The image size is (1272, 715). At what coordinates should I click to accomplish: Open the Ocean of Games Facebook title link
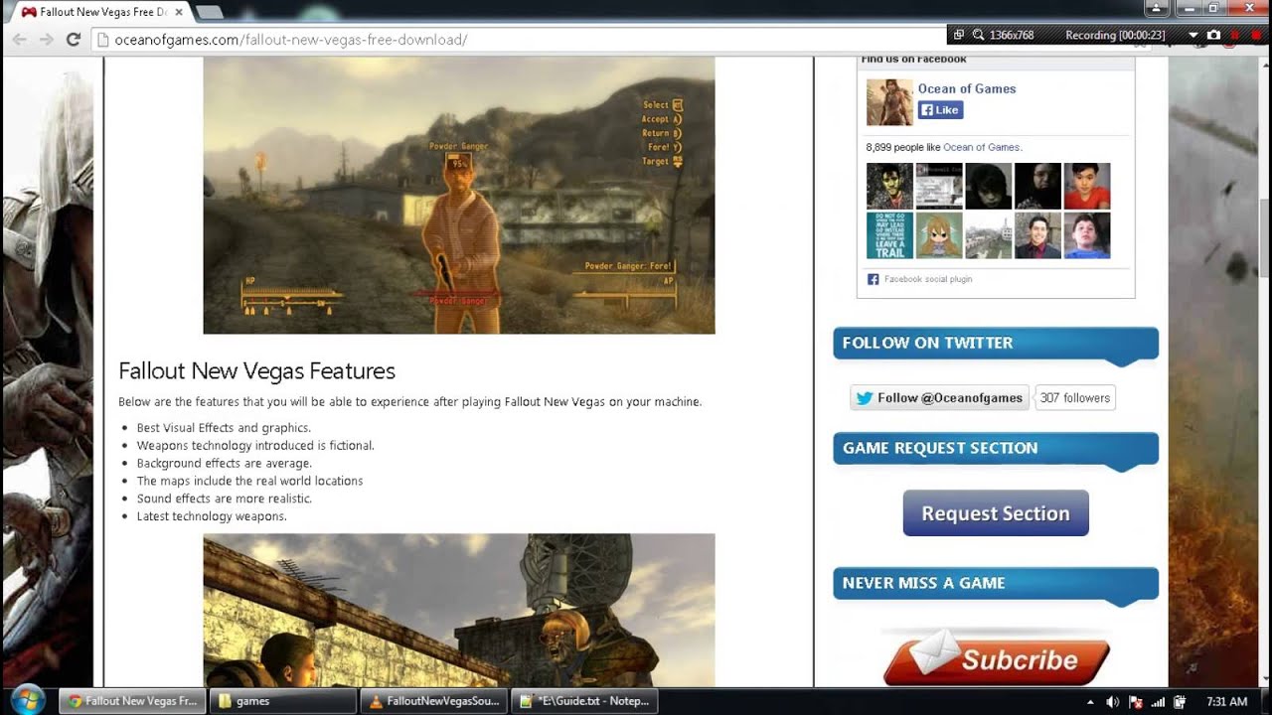tap(967, 88)
